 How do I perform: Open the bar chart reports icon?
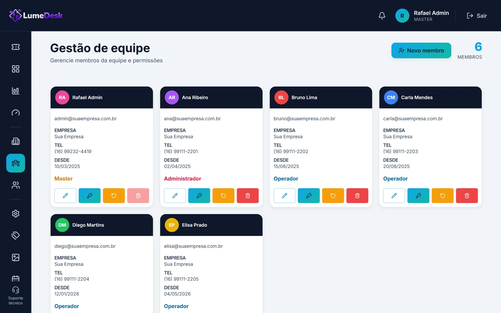coord(16,91)
